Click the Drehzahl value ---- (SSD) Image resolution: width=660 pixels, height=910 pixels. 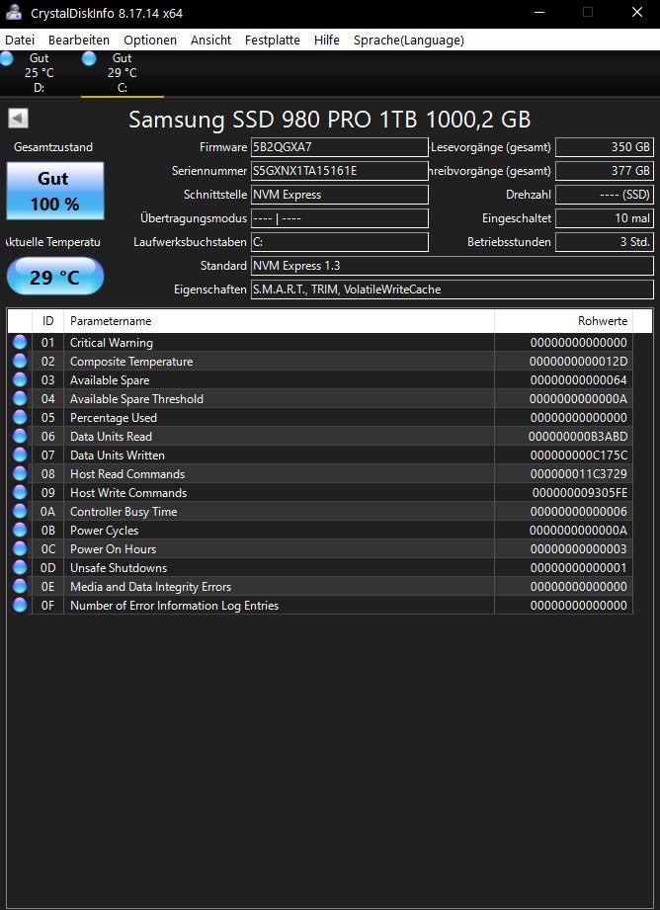(605, 195)
